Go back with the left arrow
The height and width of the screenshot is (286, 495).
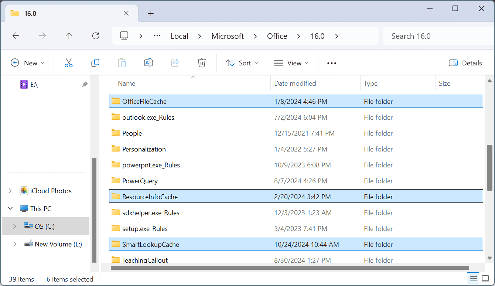pos(16,36)
